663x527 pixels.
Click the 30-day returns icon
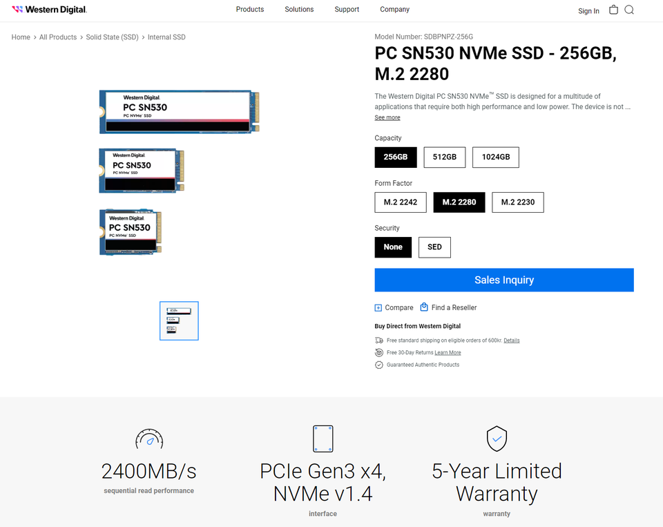tap(379, 352)
